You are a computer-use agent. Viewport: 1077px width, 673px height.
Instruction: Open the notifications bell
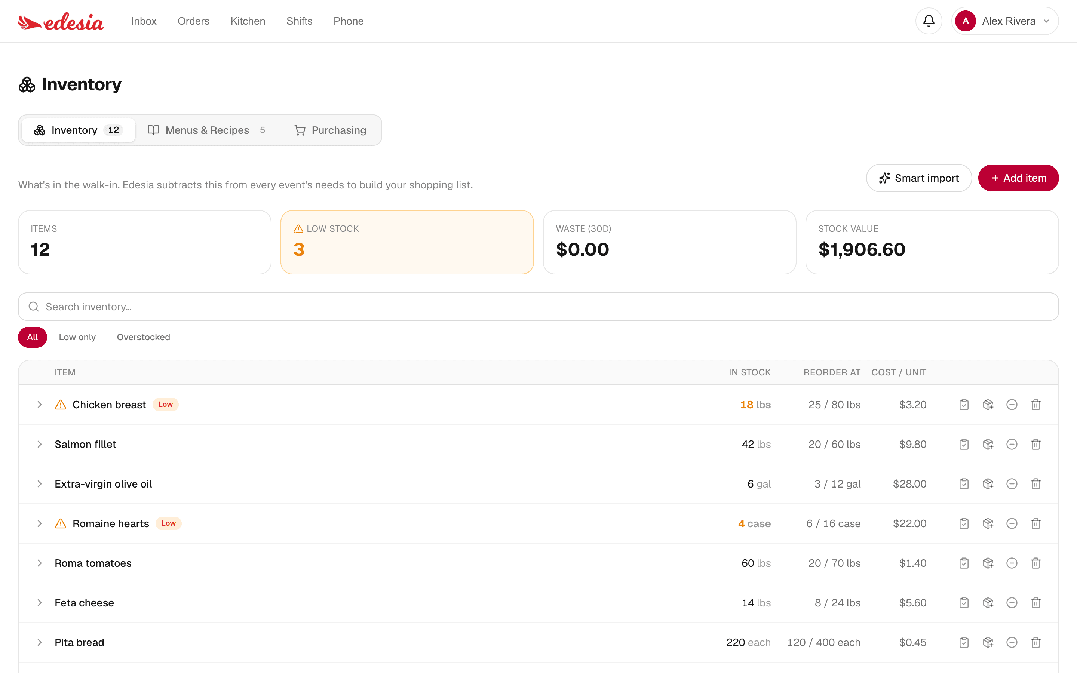929,21
